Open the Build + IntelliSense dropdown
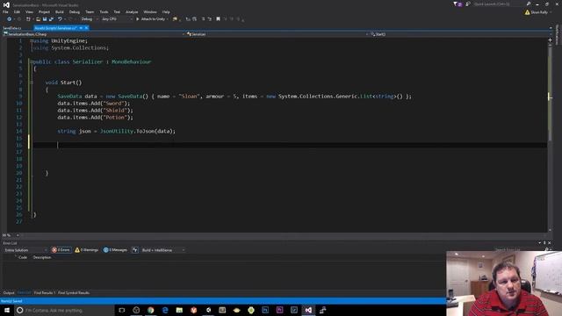This screenshot has width=562, height=316. point(163,250)
